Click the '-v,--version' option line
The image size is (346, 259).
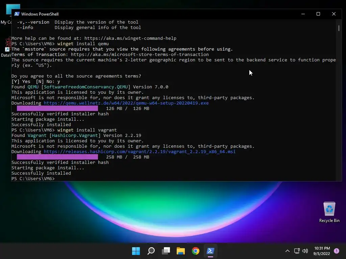tap(77, 22)
